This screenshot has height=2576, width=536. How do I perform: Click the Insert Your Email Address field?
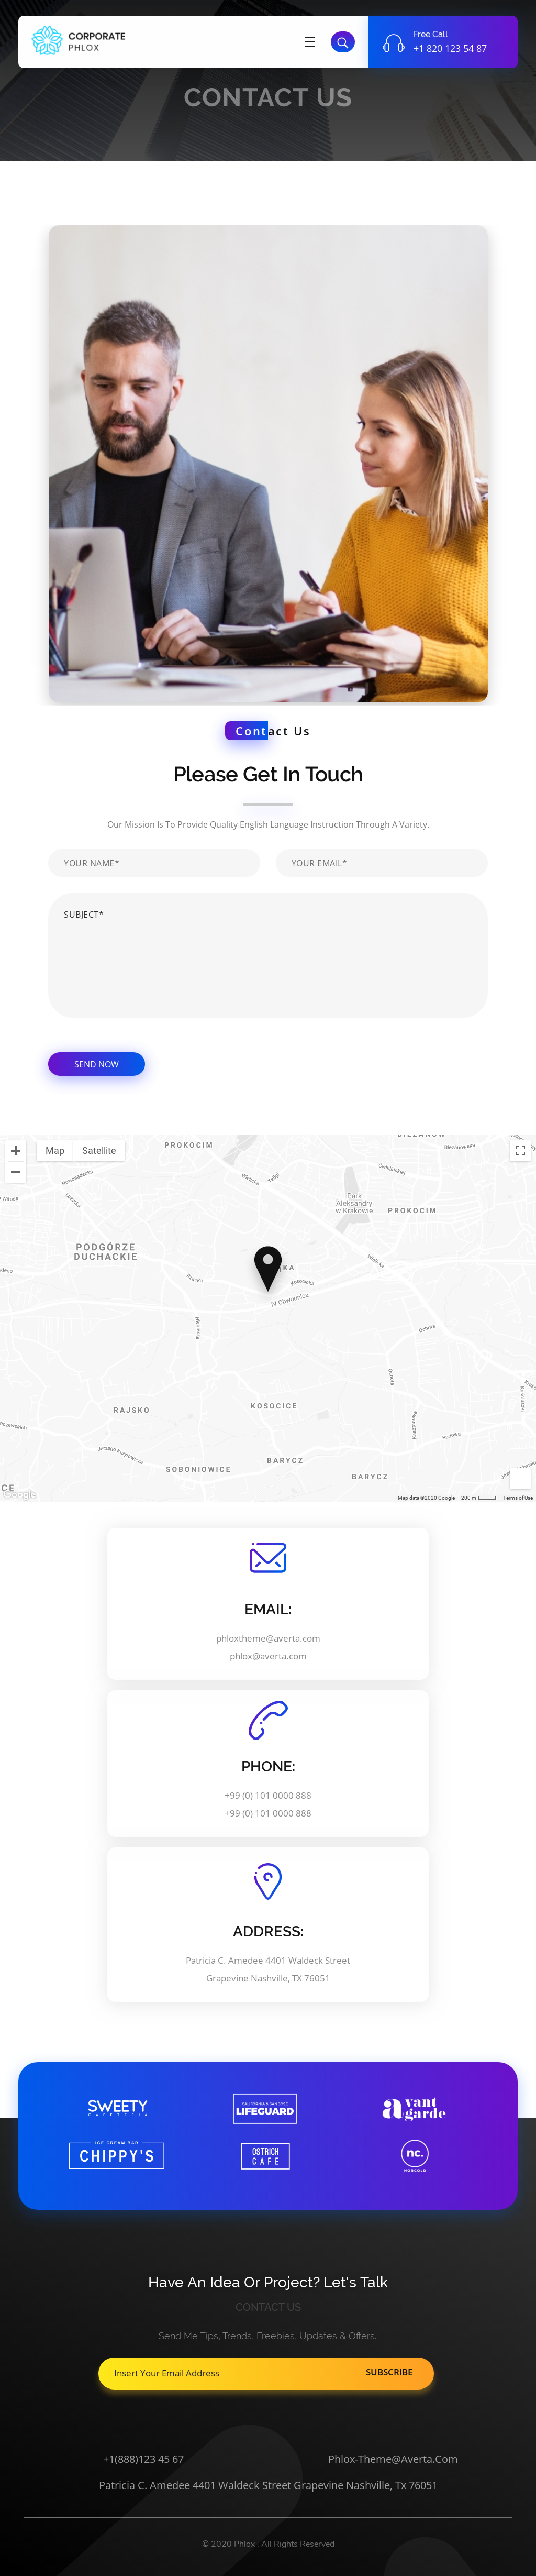pos(224,2373)
